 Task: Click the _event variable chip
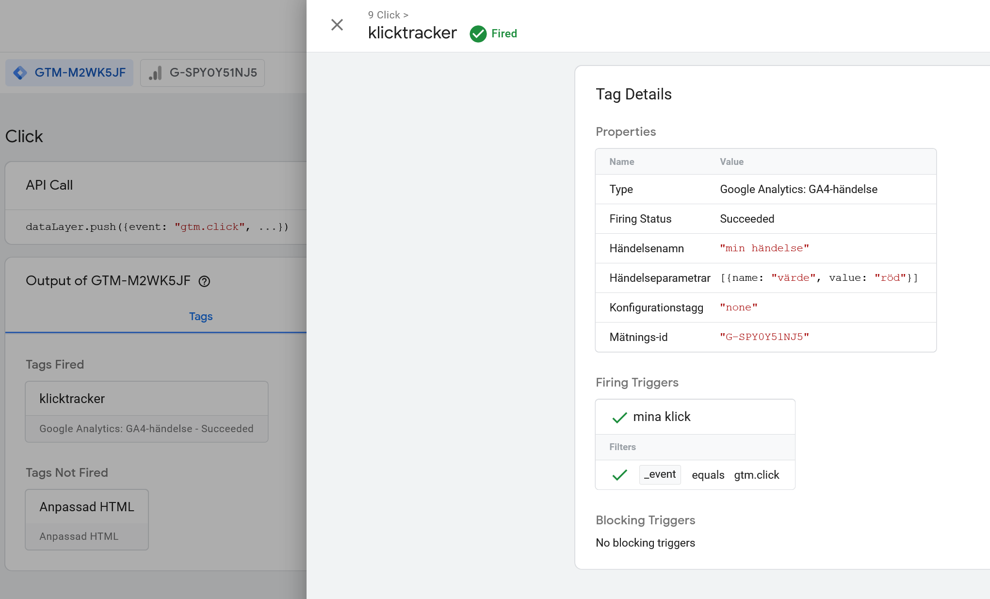coord(660,474)
